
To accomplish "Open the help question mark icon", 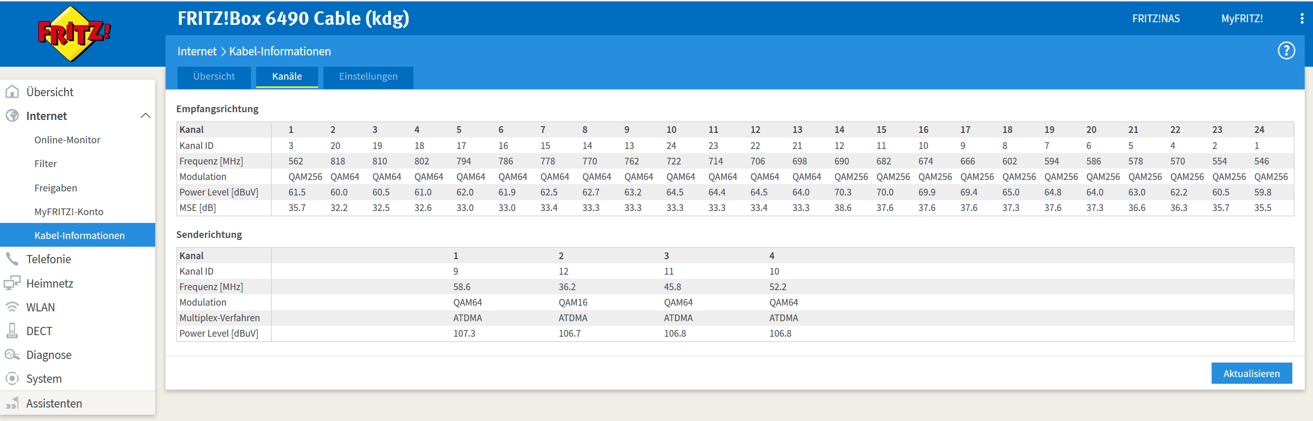I will point(1286,51).
